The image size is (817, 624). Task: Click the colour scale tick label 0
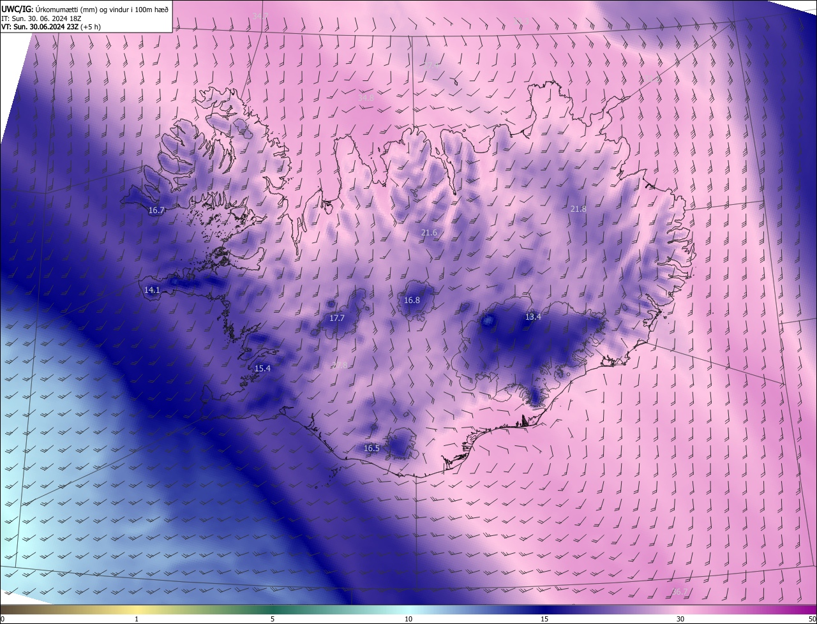coord(3,619)
